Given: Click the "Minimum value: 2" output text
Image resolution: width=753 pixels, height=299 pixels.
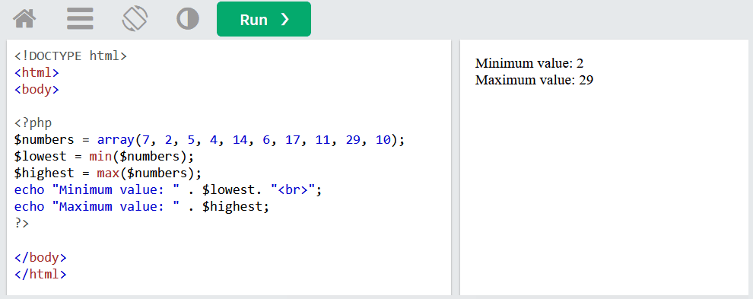Looking at the screenshot, I should [x=529, y=63].
